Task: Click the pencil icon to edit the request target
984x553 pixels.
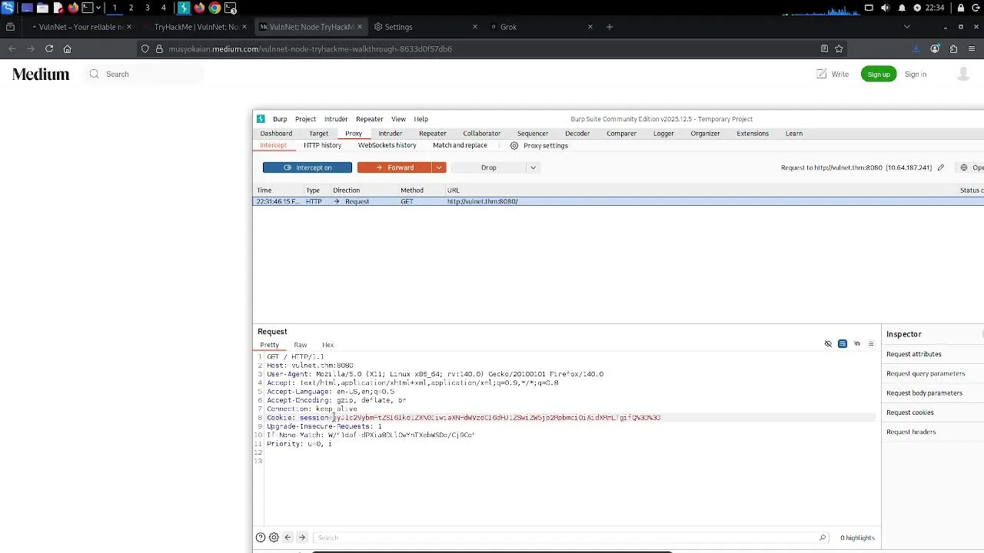Action: click(x=940, y=167)
